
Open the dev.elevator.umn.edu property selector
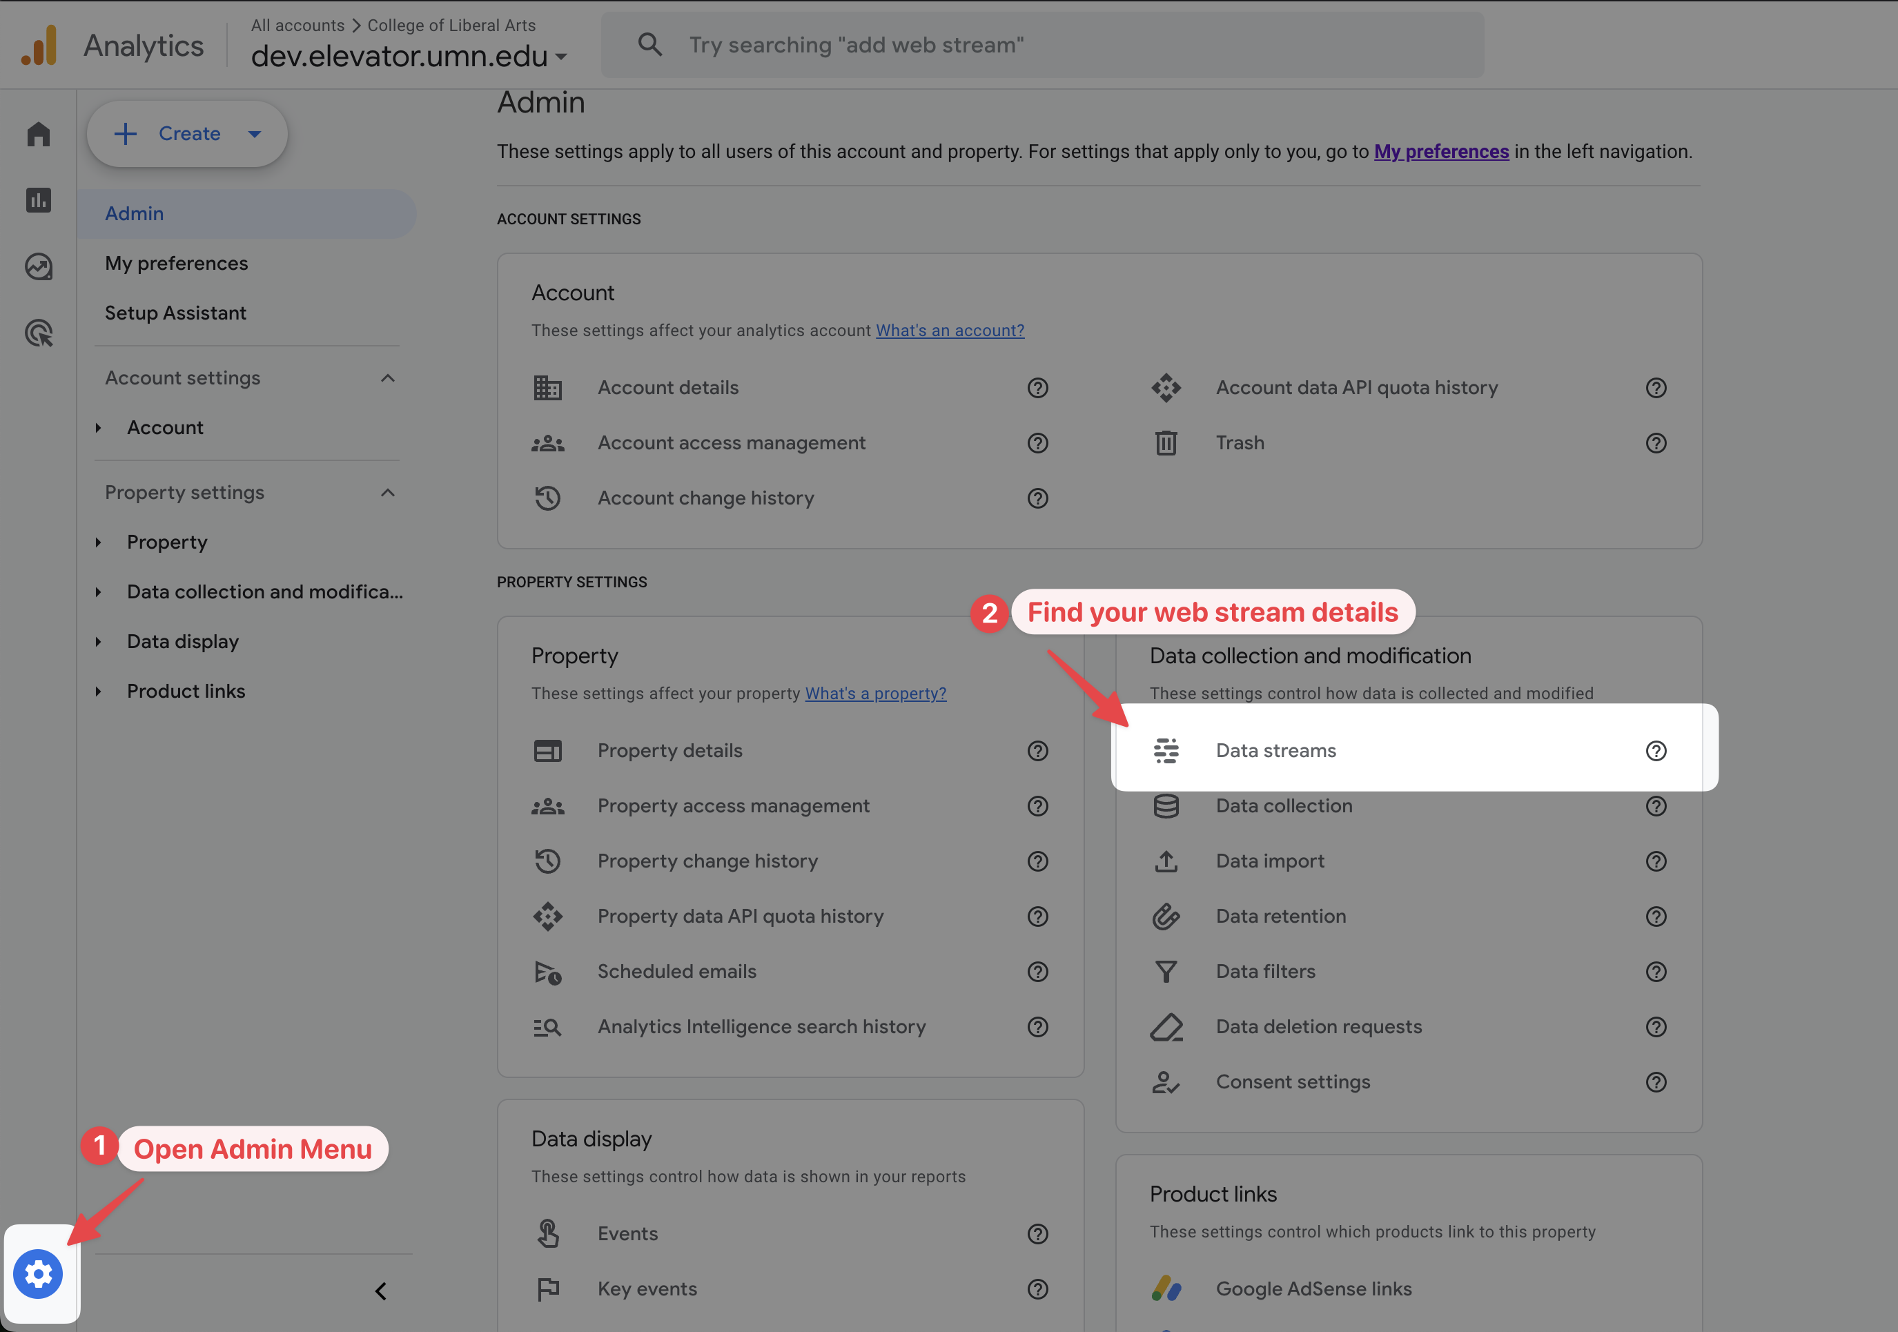[409, 56]
